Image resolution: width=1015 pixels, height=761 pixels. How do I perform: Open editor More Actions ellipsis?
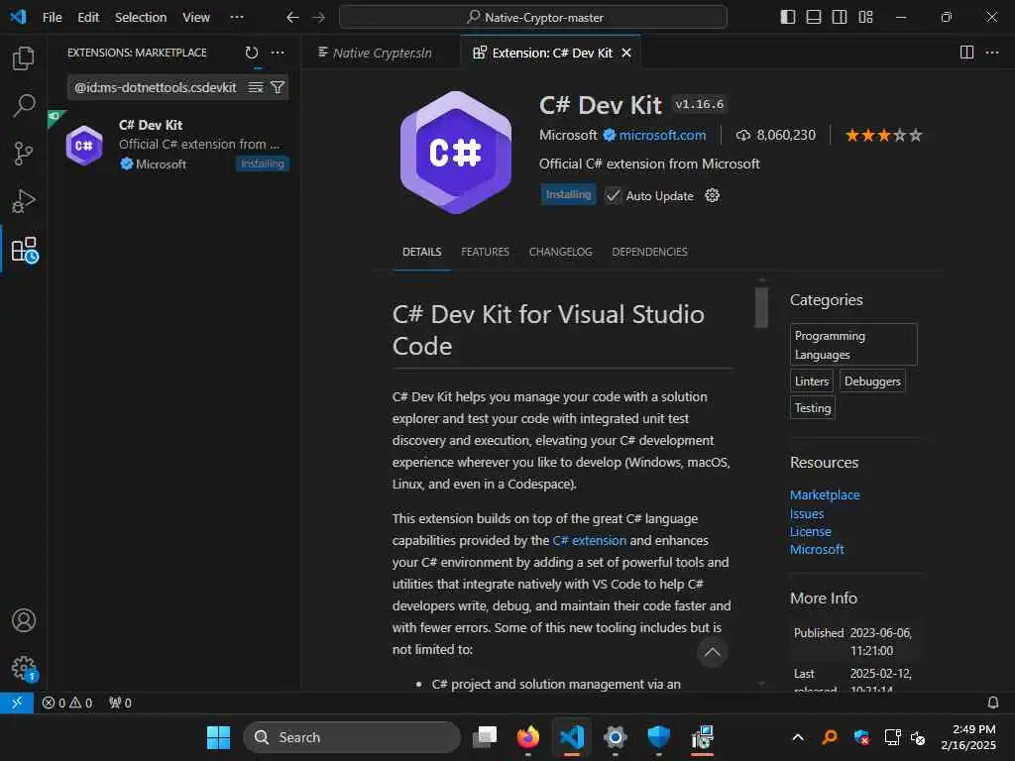[x=991, y=53]
